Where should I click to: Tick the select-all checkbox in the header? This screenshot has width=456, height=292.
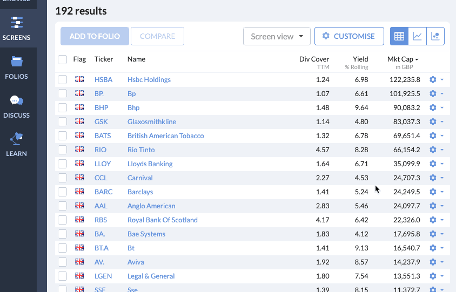[x=62, y=59]
